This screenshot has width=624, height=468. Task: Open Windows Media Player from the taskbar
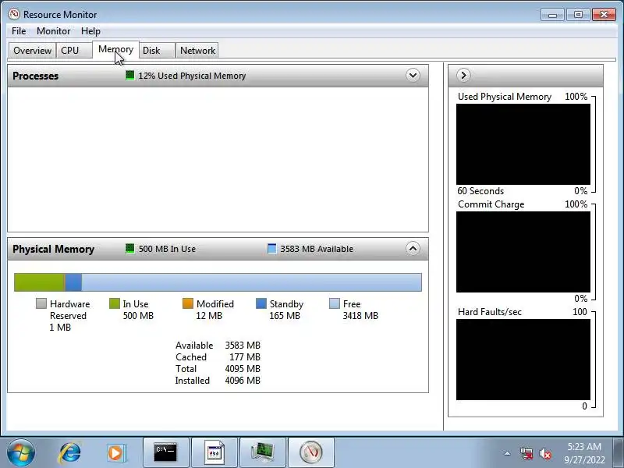(115, 453)
